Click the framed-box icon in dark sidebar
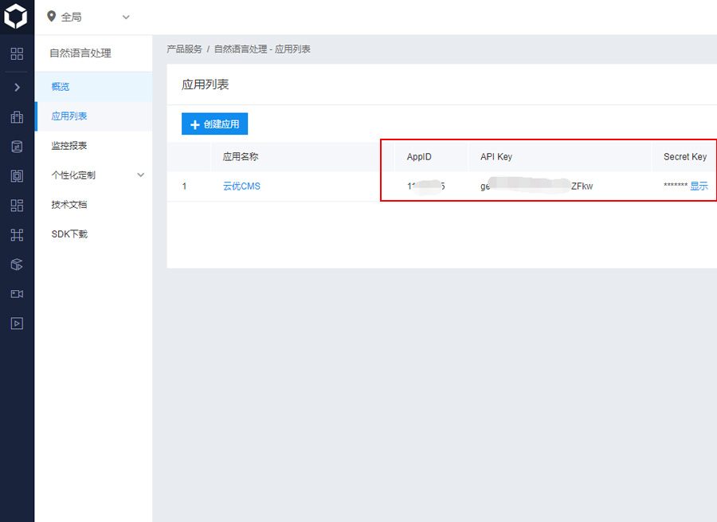 (x=17, y=176)
